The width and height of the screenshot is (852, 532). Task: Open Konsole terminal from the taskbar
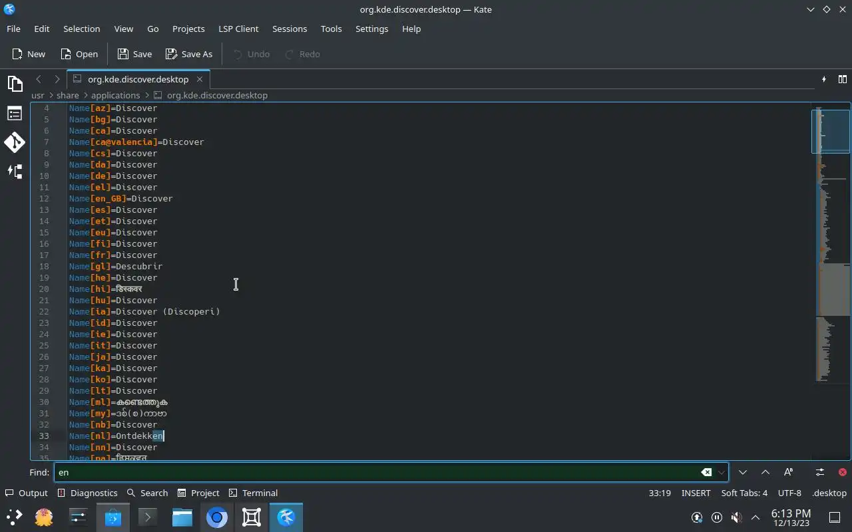click(148, 517)
